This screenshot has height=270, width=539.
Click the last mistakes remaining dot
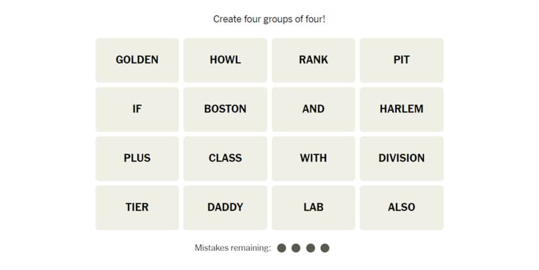[x=325, y=248]
